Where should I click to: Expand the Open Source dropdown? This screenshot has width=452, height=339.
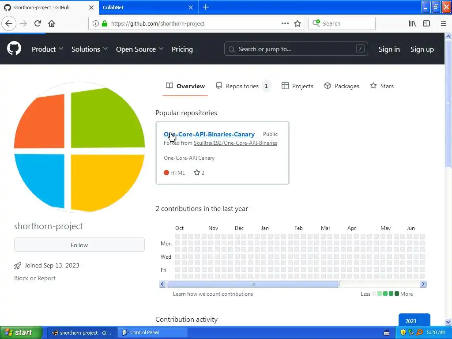139,49
